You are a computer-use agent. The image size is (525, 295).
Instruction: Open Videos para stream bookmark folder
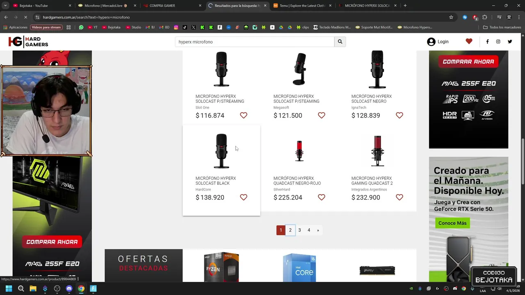(x=46, y=27)
